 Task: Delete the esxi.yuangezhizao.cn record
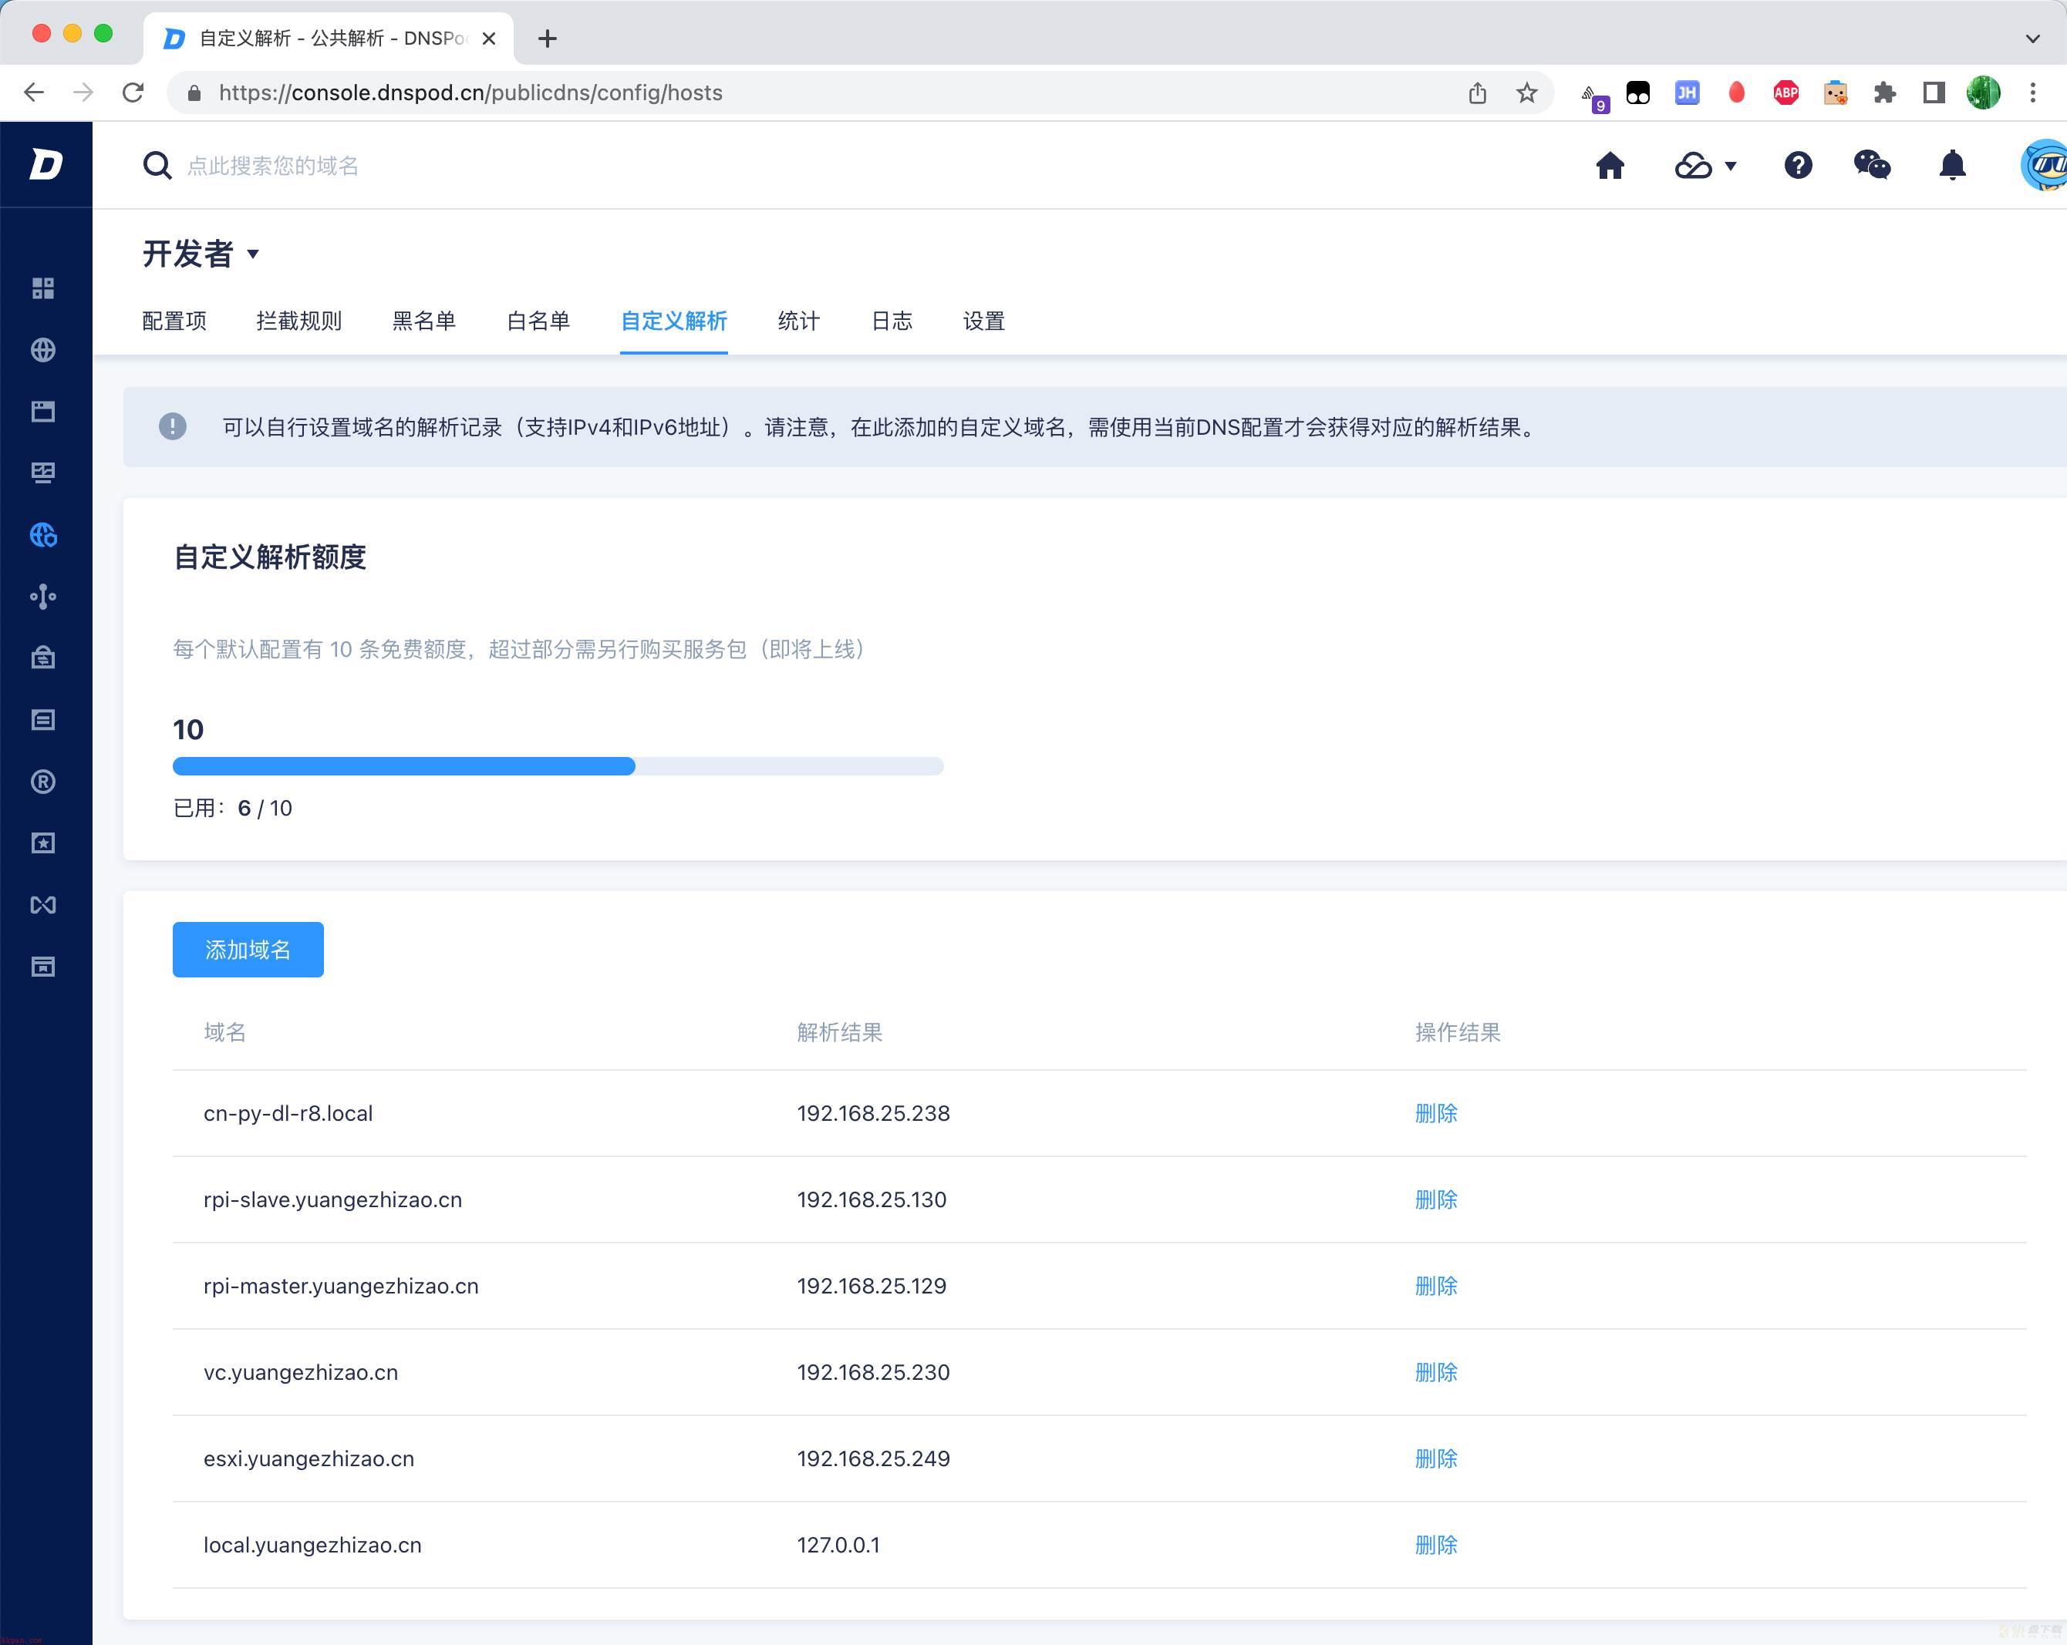tap(1436, 1458)
